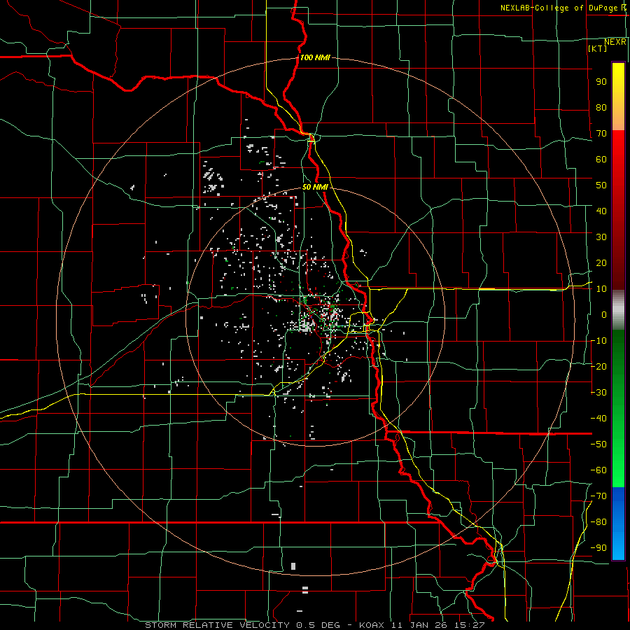Select the -30 value on velocity scale
Screen dimensions: 630x630
point(598,393)
